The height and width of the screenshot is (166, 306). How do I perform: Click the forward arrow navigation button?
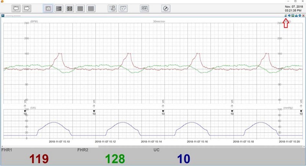(27, 8)
